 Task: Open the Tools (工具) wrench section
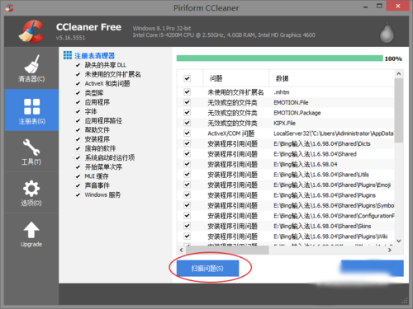31,152
